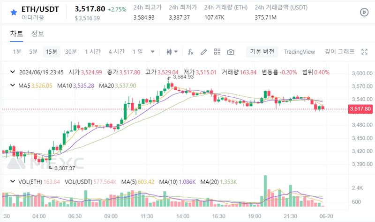Switch to TradingView chart mode

[299, 51]
